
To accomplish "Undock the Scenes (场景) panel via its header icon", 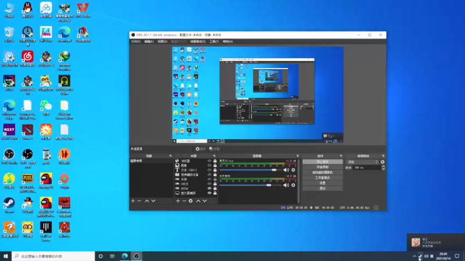I will point(170,156).
